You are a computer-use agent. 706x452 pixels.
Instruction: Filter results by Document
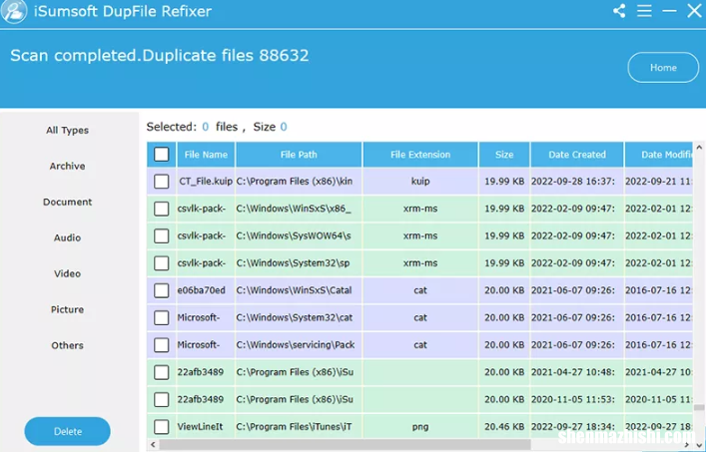coord(68,202)
